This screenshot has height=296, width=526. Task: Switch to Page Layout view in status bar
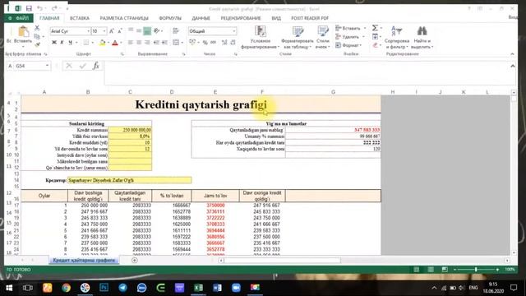click(x=431, y=270)
